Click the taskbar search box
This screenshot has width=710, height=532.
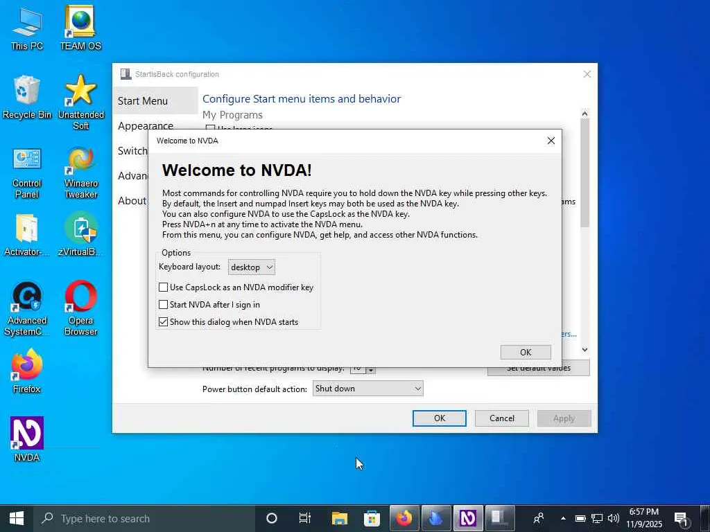(x=145, y=518)
